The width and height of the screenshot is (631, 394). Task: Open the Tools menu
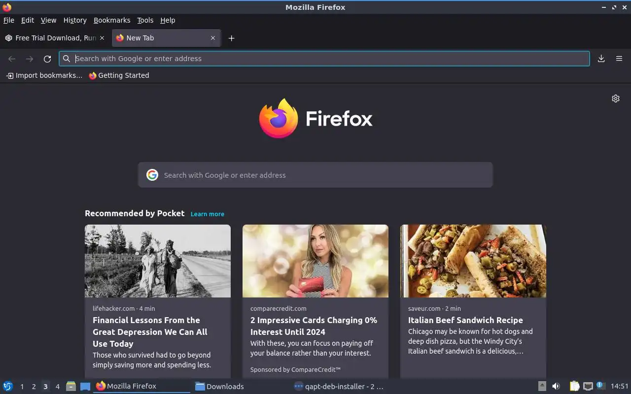(145, 20)
